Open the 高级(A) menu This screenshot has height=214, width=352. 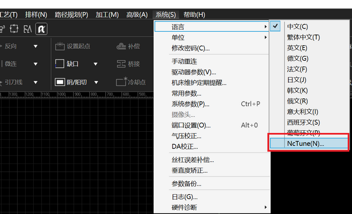coord(137,15)
